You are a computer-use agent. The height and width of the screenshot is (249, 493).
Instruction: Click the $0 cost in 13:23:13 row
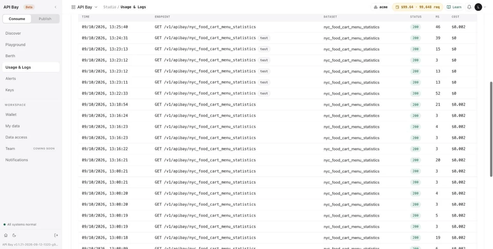[x=454, y=49]
